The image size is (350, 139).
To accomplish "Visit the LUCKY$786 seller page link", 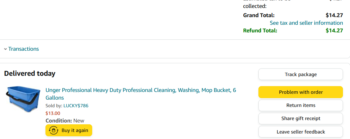I will tap(76, 106).
